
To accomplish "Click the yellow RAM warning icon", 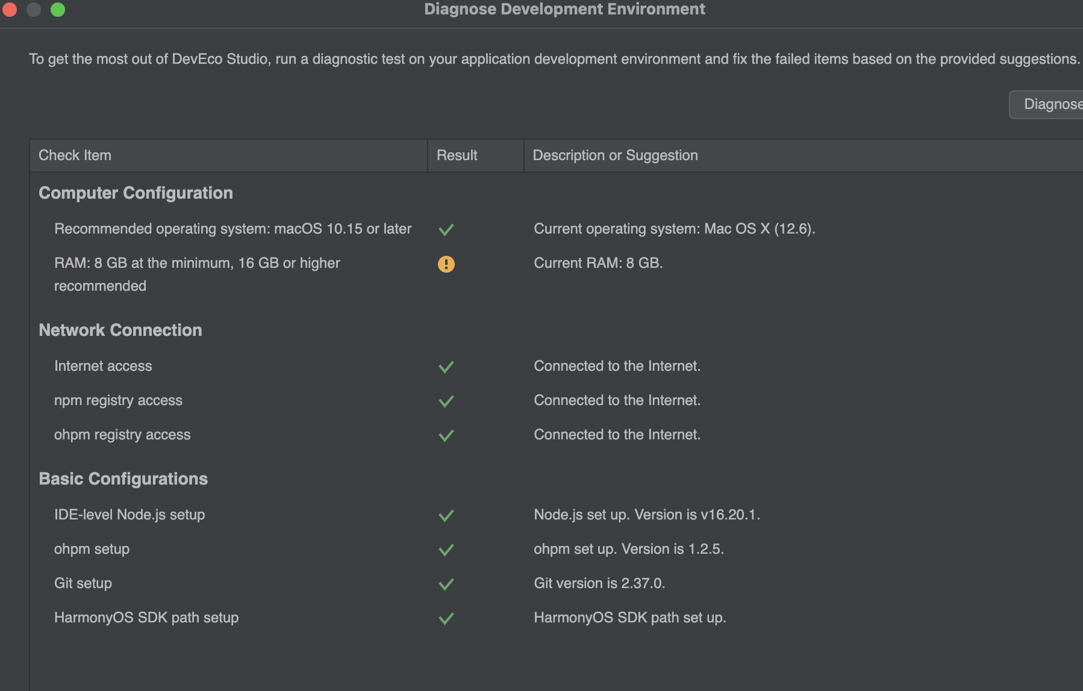I will click(x=446, y=264).
